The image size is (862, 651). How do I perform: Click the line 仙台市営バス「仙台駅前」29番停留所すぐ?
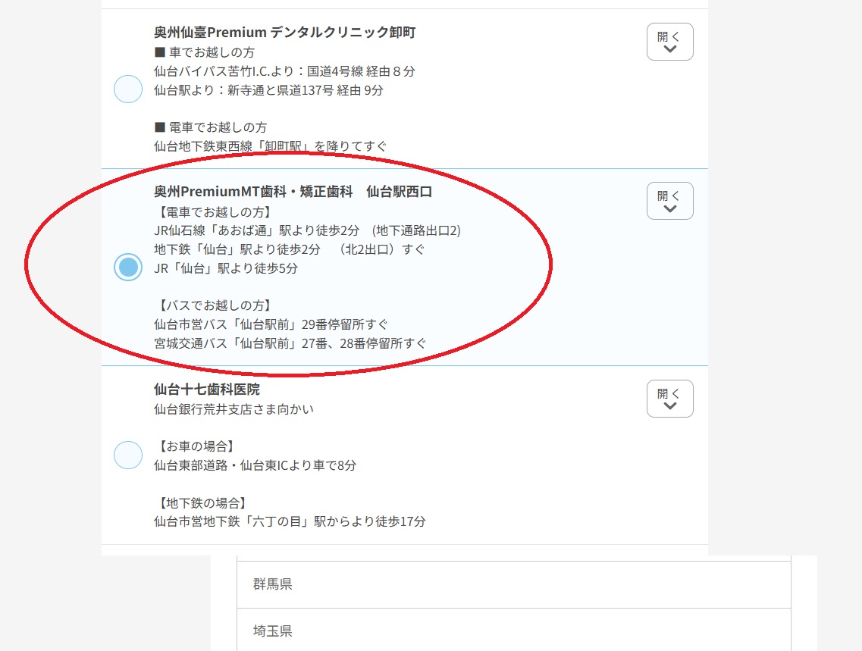271,324
